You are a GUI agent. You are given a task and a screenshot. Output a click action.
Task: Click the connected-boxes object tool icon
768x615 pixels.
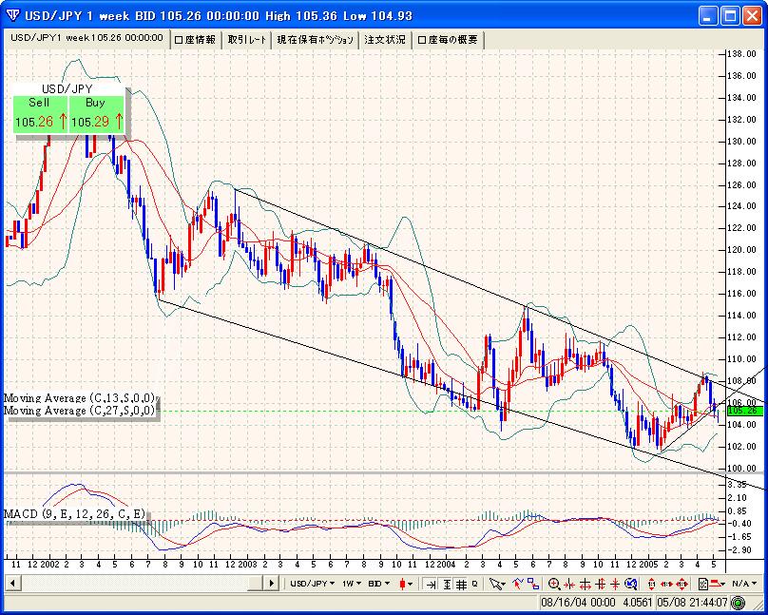pyautogui.click(x=533, y=584)
